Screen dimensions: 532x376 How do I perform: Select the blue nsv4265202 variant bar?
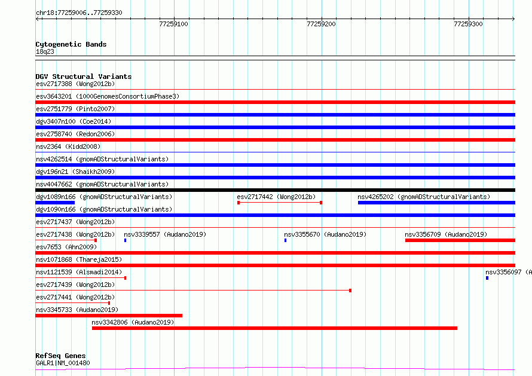tap(437, 203)
